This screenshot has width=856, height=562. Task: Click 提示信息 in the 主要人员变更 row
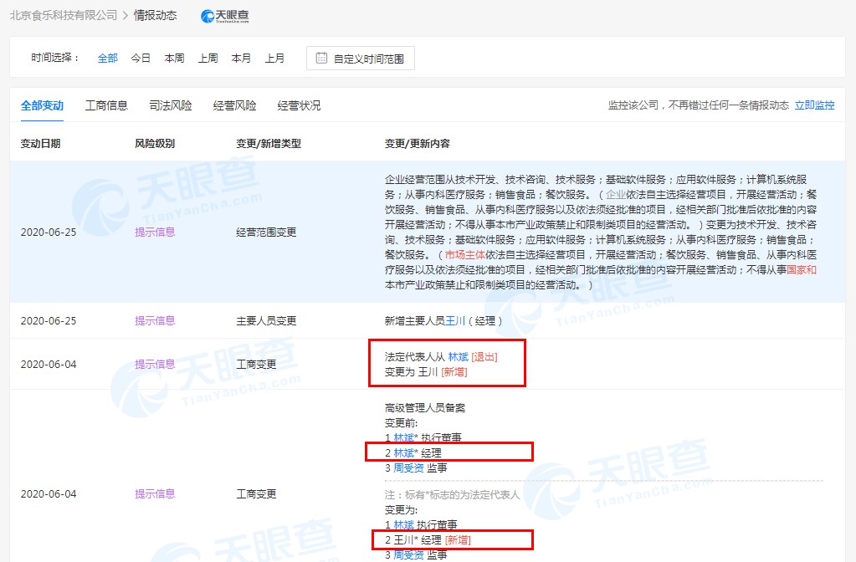click(155, 320)
